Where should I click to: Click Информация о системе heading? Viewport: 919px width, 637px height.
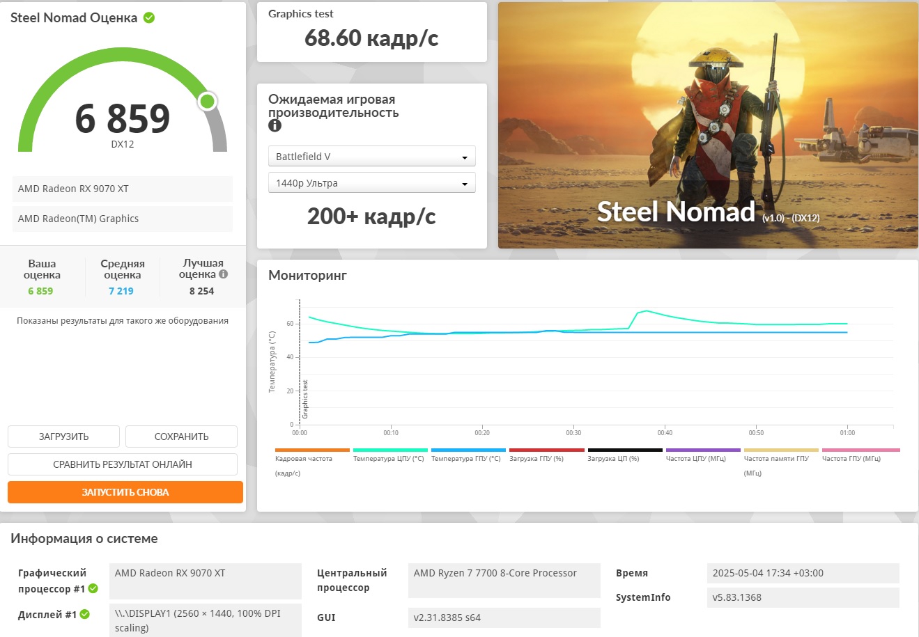click(84, 539)
